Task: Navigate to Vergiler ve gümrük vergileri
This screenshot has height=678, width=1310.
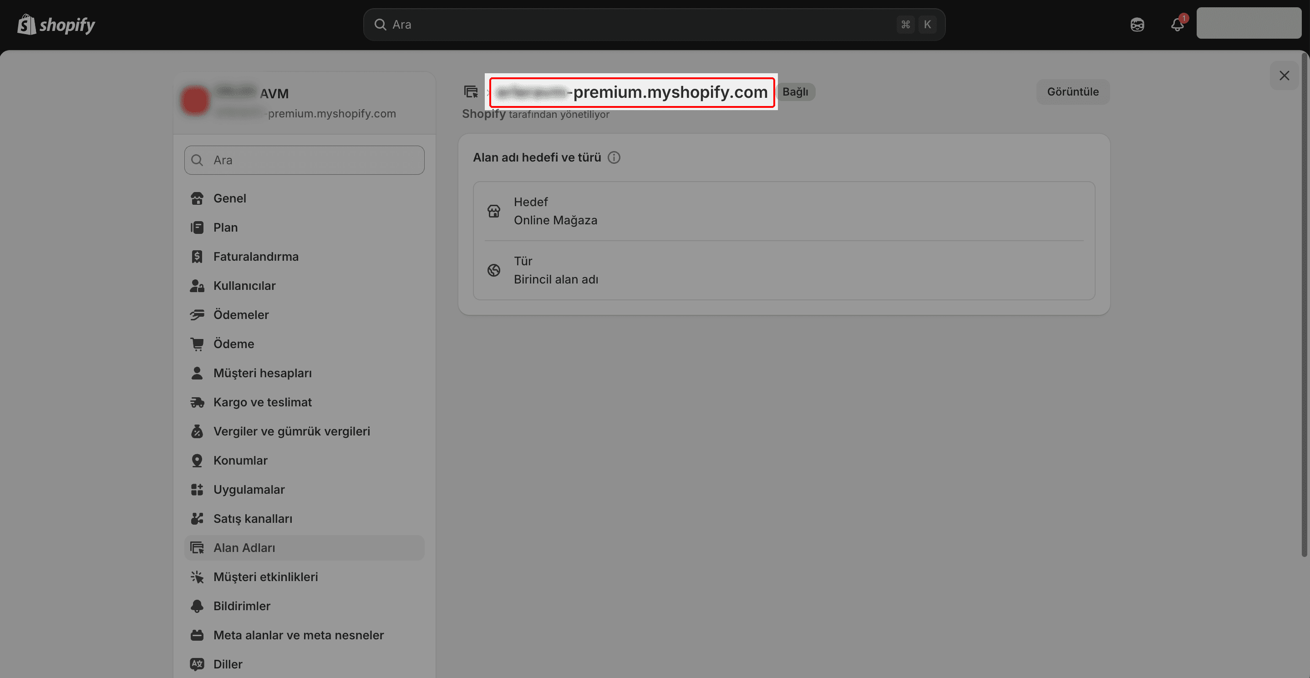Action: (291, 431)
